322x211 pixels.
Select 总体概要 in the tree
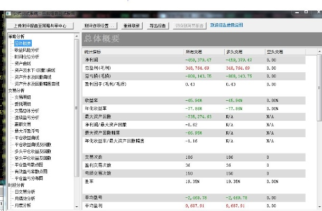click(x=23, y=43)
